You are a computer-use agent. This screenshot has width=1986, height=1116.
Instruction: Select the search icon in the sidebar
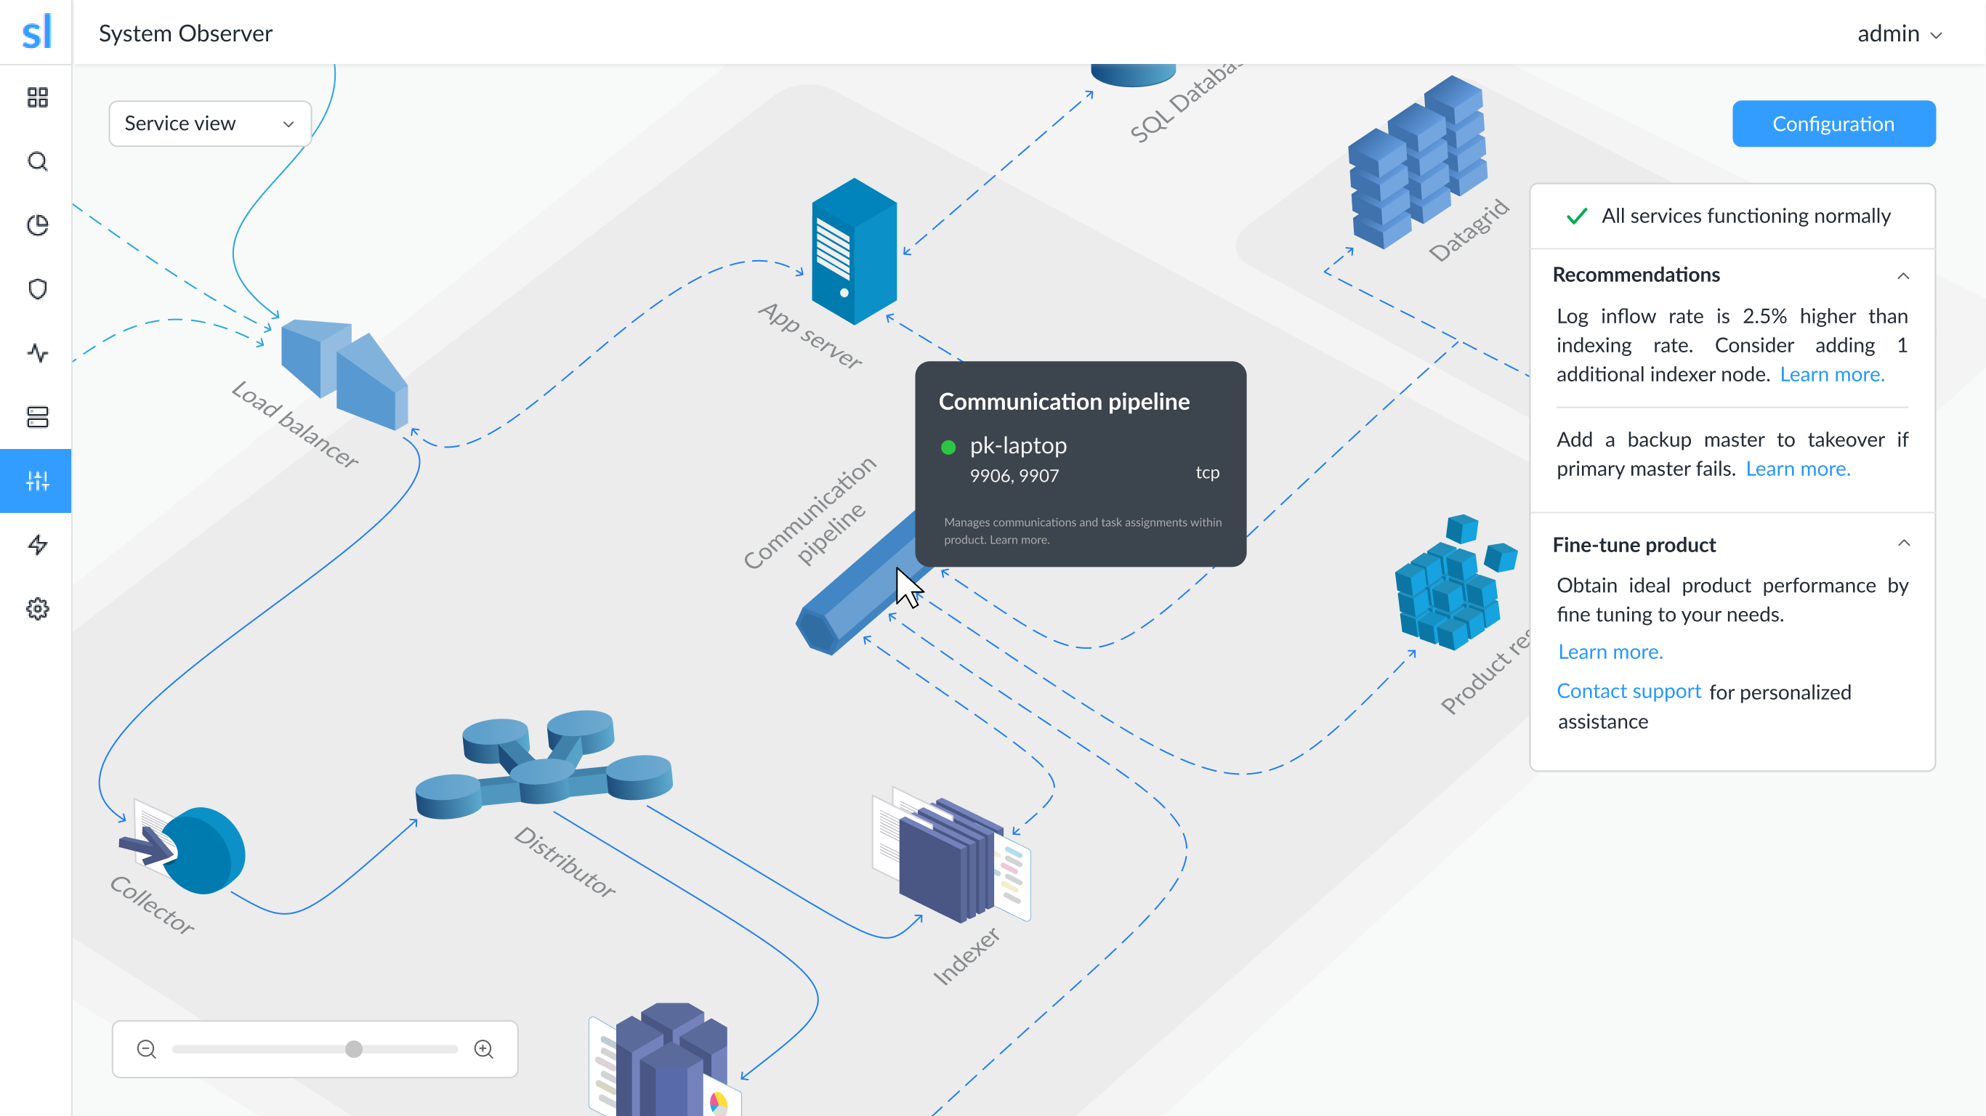36,162
